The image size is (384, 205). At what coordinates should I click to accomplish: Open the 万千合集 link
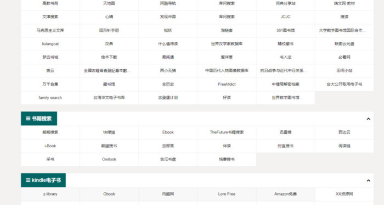[x=50, y=84]
